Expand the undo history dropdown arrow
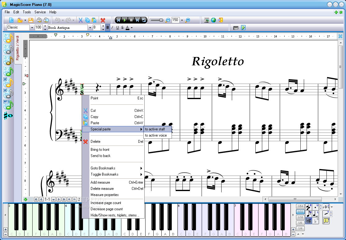The image size is (346, 240). click(63, 20)
